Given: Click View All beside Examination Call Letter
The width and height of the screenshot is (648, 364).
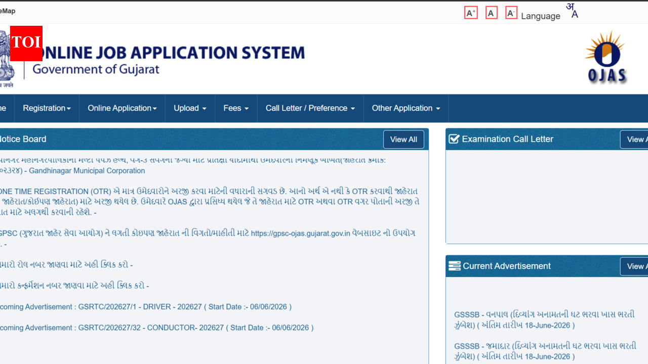Looking at the screenshot, I should point(634,140).
